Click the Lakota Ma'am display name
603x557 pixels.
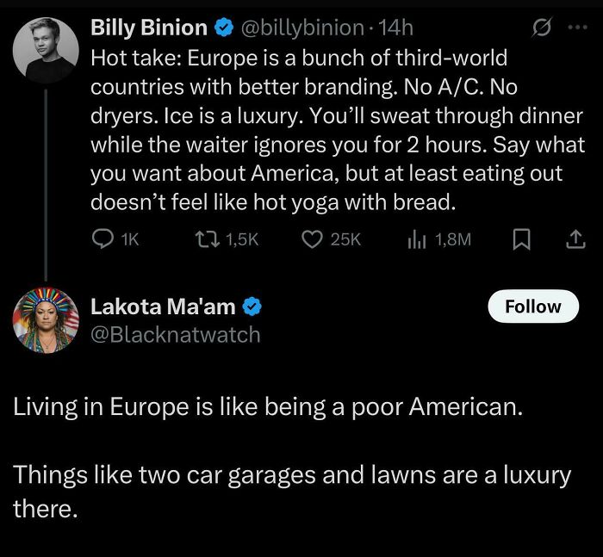click(163, 306)
